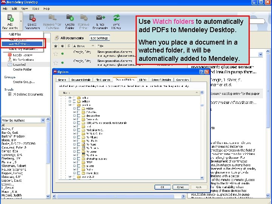
Task: Click the read/unread dot column header
Action: [x=62, y=46]
